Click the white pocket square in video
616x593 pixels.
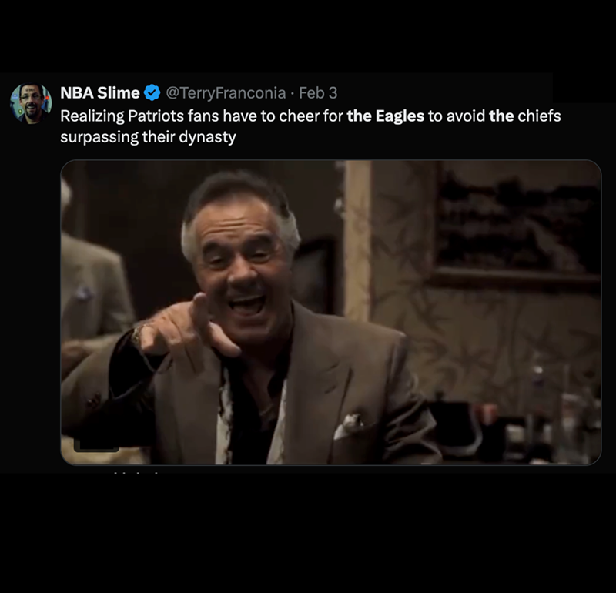tap(351, 425)
